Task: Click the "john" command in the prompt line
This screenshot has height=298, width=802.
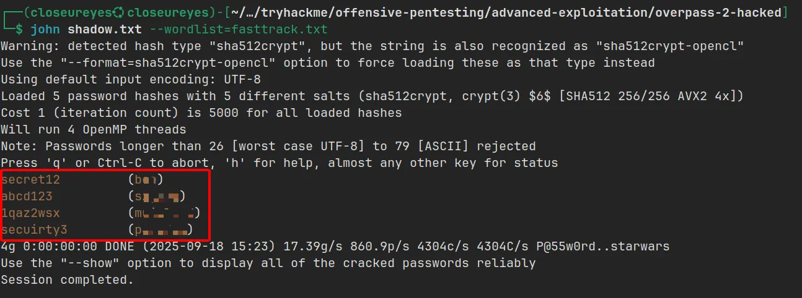Action: click(x=45, y=29)
